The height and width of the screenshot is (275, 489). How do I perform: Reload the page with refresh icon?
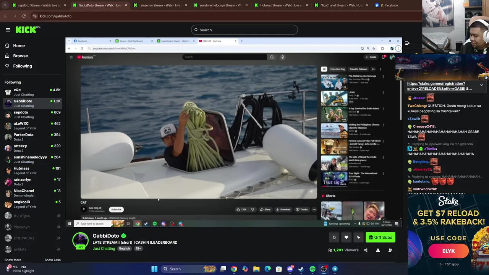pos(24,16)
